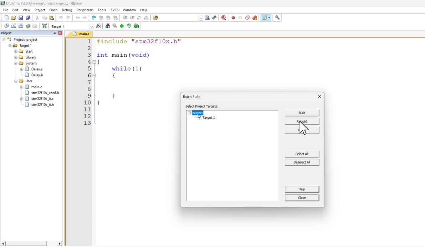Open the SVCS menu
This screenshot has height=252, width=425.
coord(114,10)
